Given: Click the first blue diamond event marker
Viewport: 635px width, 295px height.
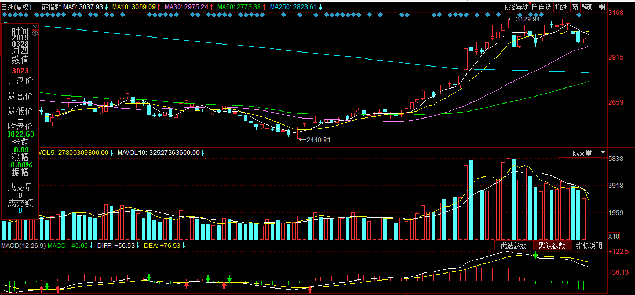Looking at the screenshot, I should click(x=4, y=15).
